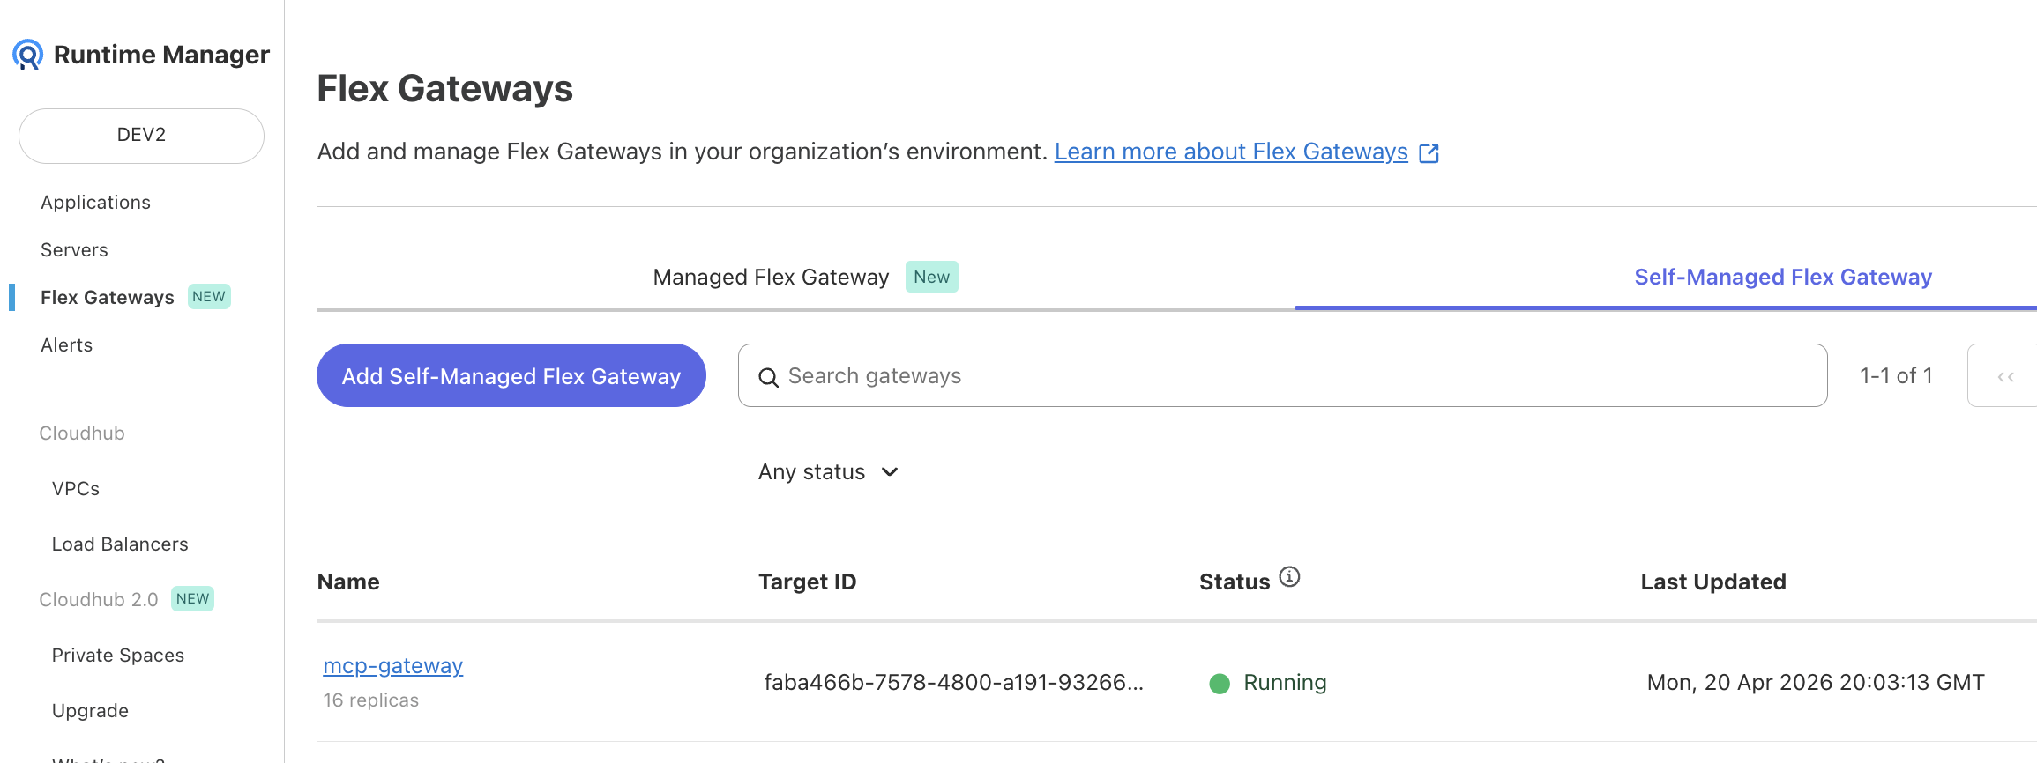2037x763 pixels.
Task: Click Mon, 20 Apr 2026 20:03:13 GMT
Action: (1816, 683)
